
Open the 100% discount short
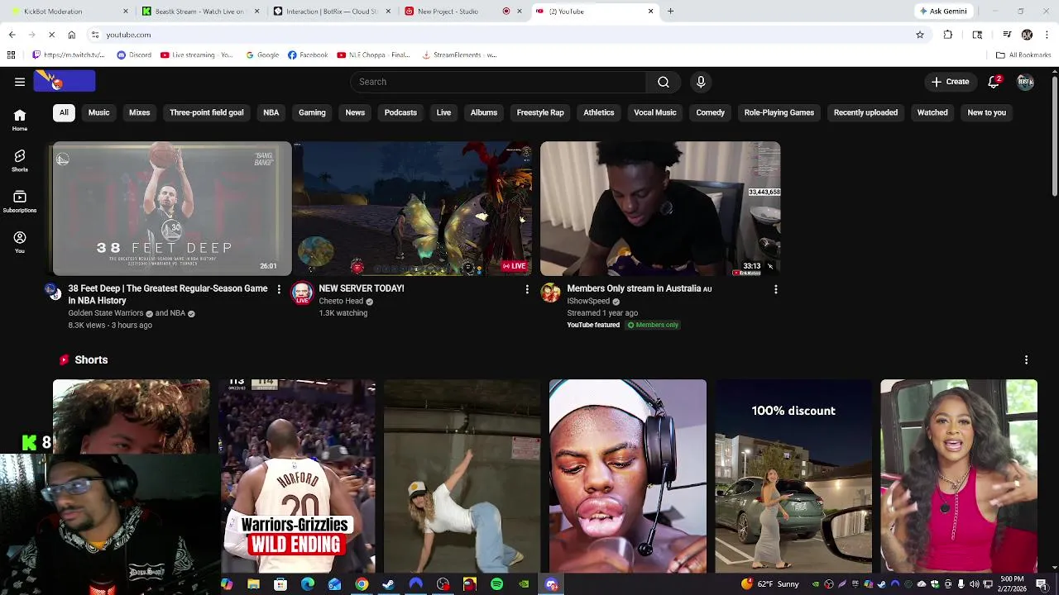click(793, 476)
